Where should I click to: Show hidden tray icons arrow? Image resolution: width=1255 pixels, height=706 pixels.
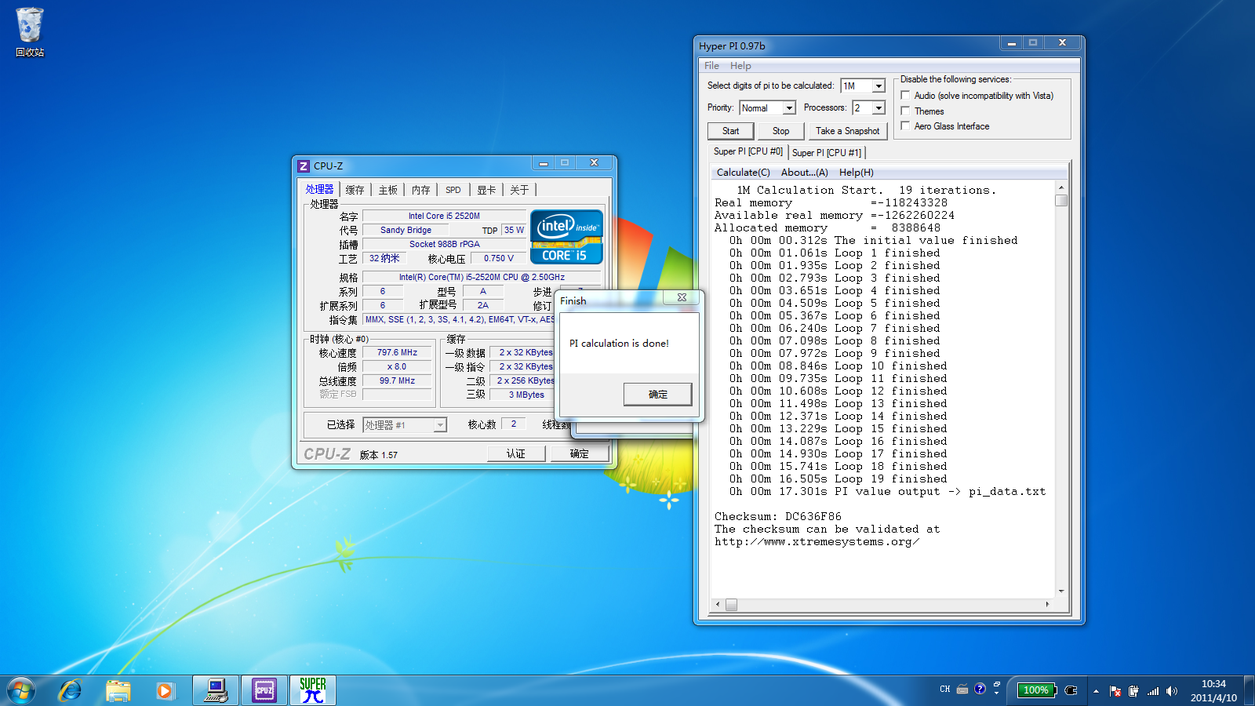(x=1096, y=691)
